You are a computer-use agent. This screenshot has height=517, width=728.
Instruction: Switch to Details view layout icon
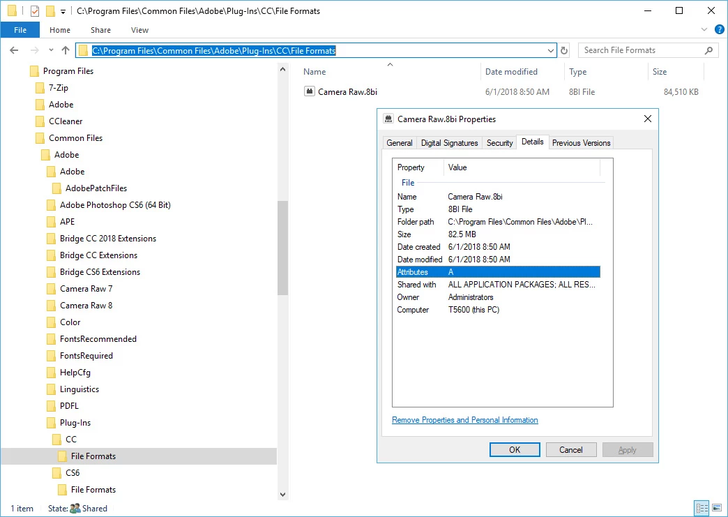click(x=702, y=508)
